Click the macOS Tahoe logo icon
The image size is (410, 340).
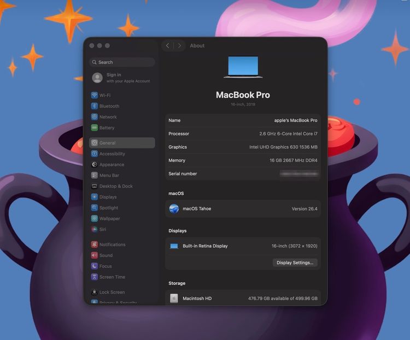[x=174, y=208]
